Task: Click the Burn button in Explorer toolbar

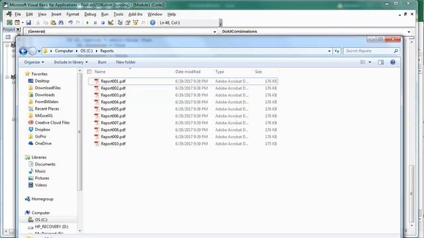Action: pos(102,62)
